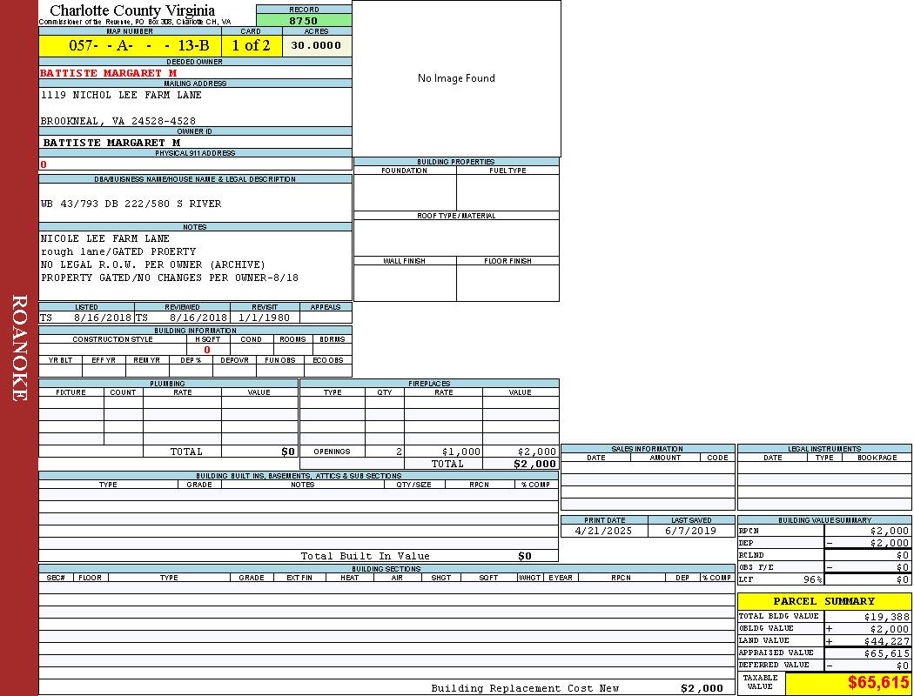Image resolution: width=914 pixels, height=696 pixels.
Task: Click the red taxable value $65,615
Action: [x=878, y=683]
